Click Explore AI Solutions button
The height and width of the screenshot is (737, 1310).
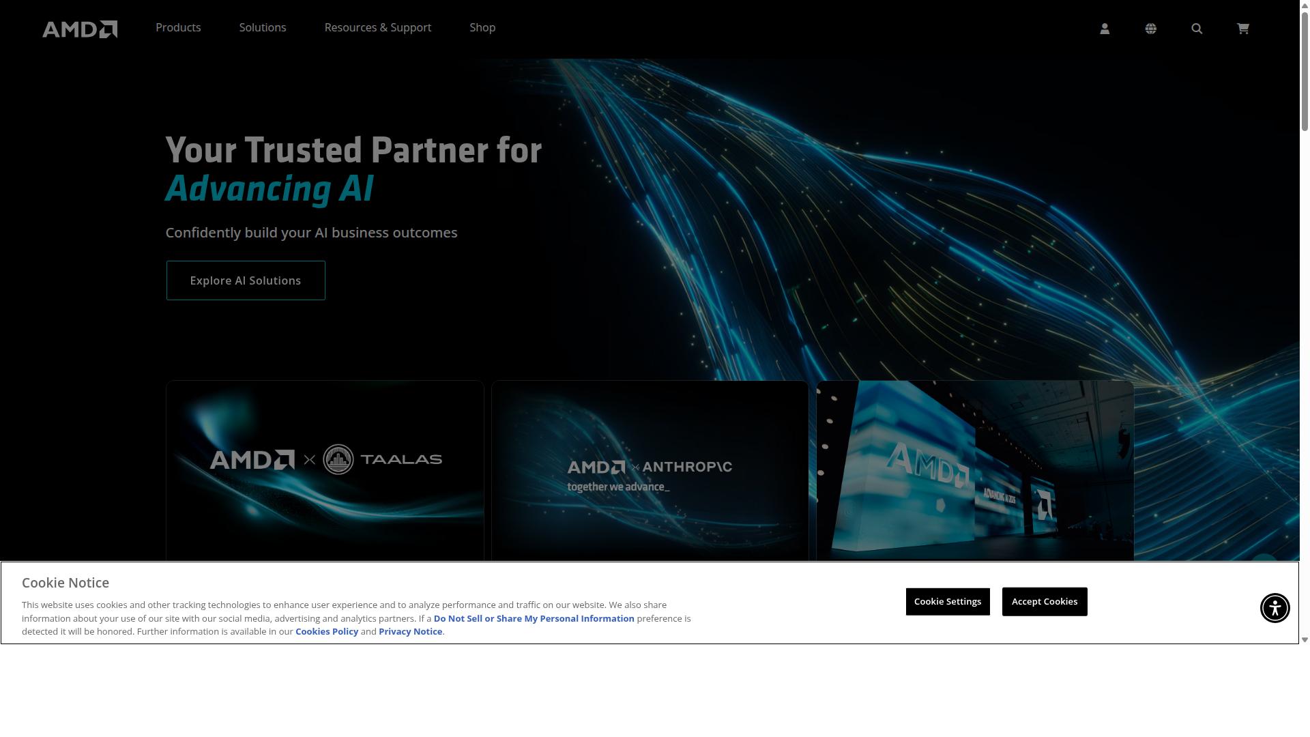tap(246, 280)
